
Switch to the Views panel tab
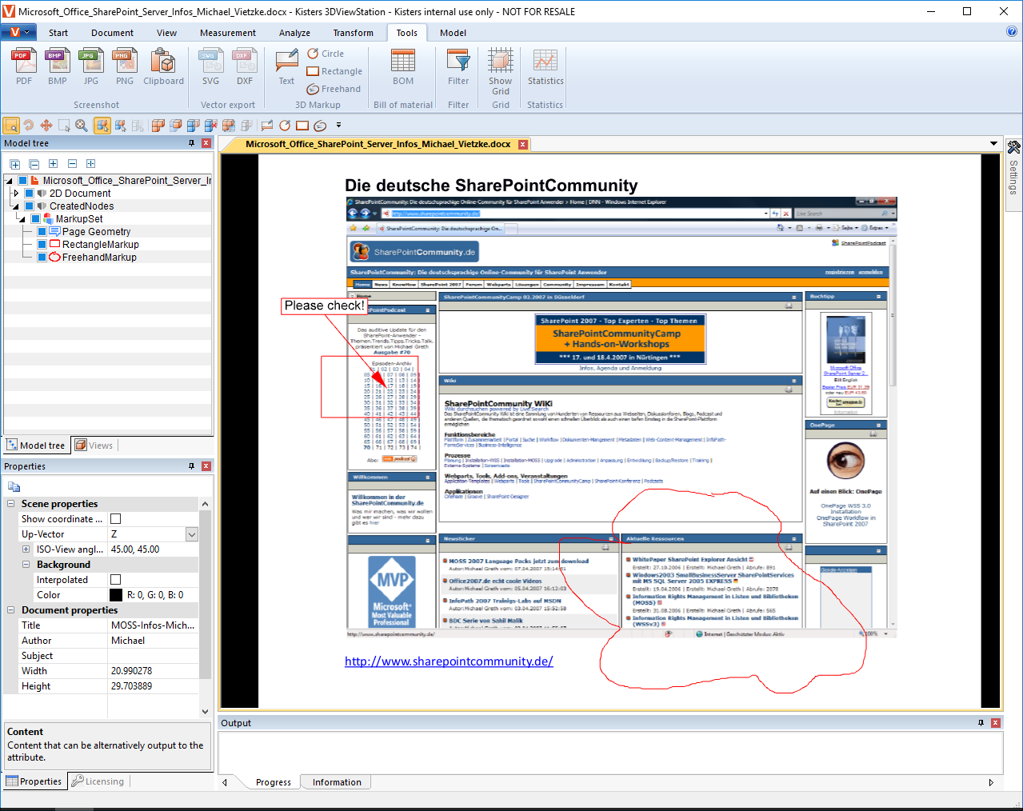(x=94, y=445)
